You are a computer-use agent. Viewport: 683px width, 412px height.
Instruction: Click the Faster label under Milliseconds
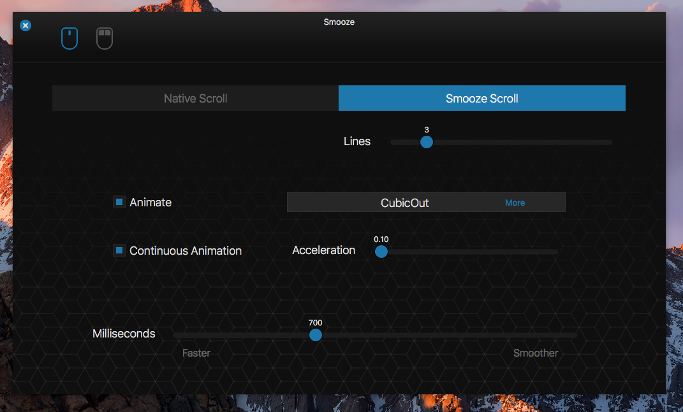(x=196, y=353)
